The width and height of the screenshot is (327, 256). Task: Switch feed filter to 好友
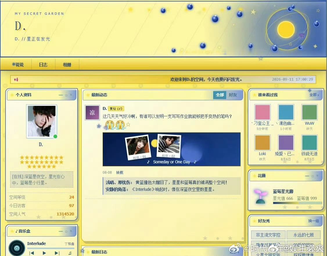(233, 95)
